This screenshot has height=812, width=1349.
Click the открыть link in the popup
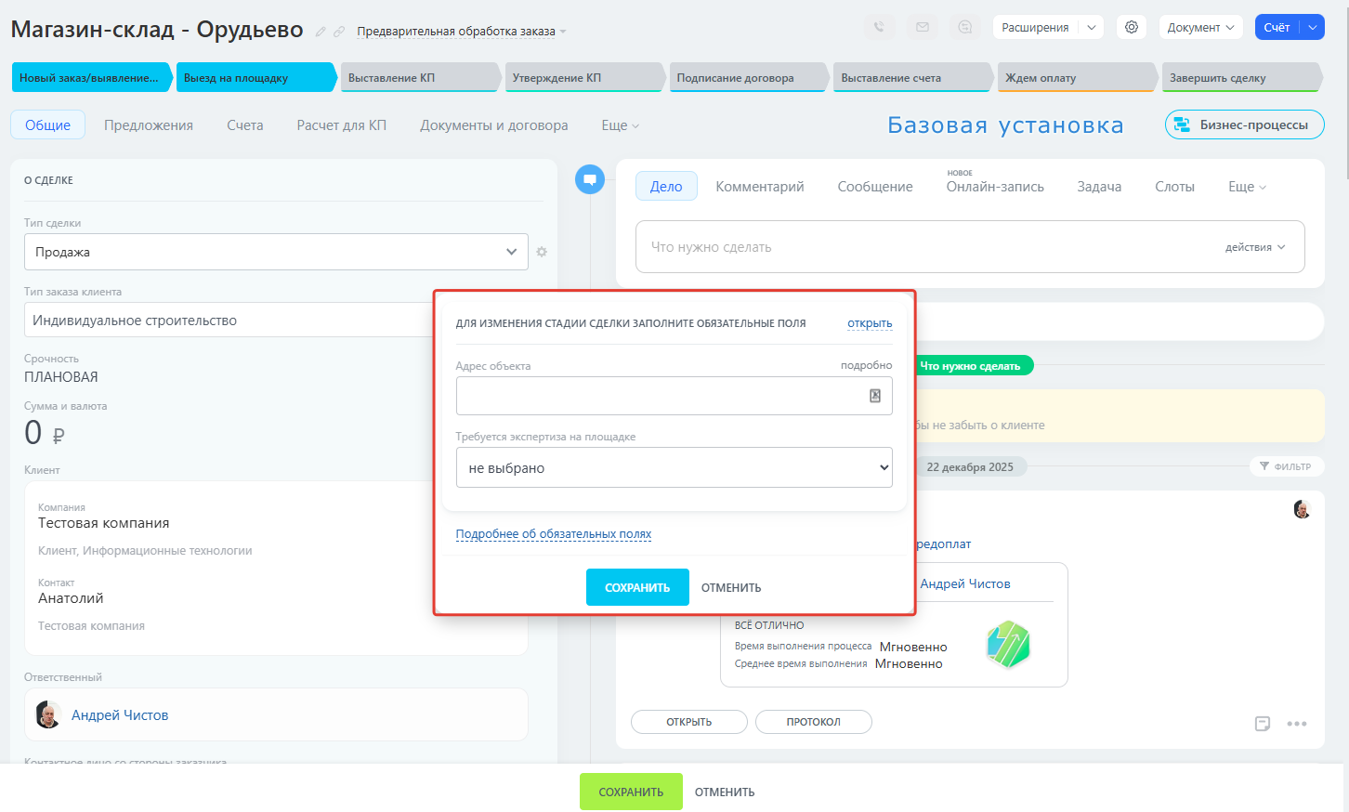click(x=870, y=323)
